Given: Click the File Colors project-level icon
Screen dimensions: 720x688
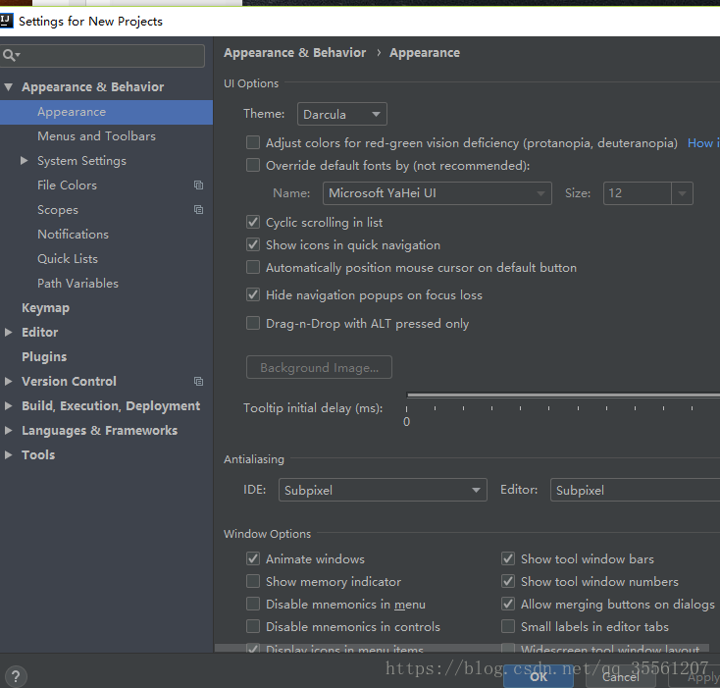Looking at the screenshot, I should point(198,185).
